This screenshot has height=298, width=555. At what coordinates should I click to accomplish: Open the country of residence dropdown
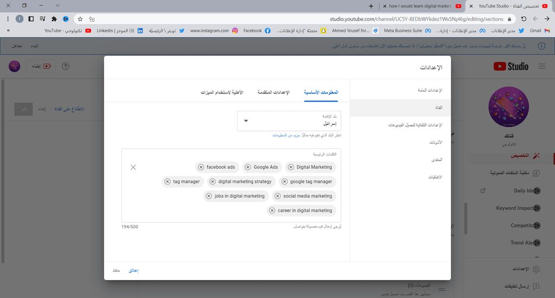(x=289, y=121)
